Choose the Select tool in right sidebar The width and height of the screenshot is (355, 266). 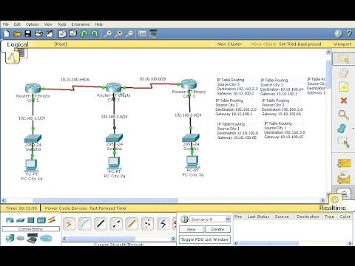[x=343, y=58]
